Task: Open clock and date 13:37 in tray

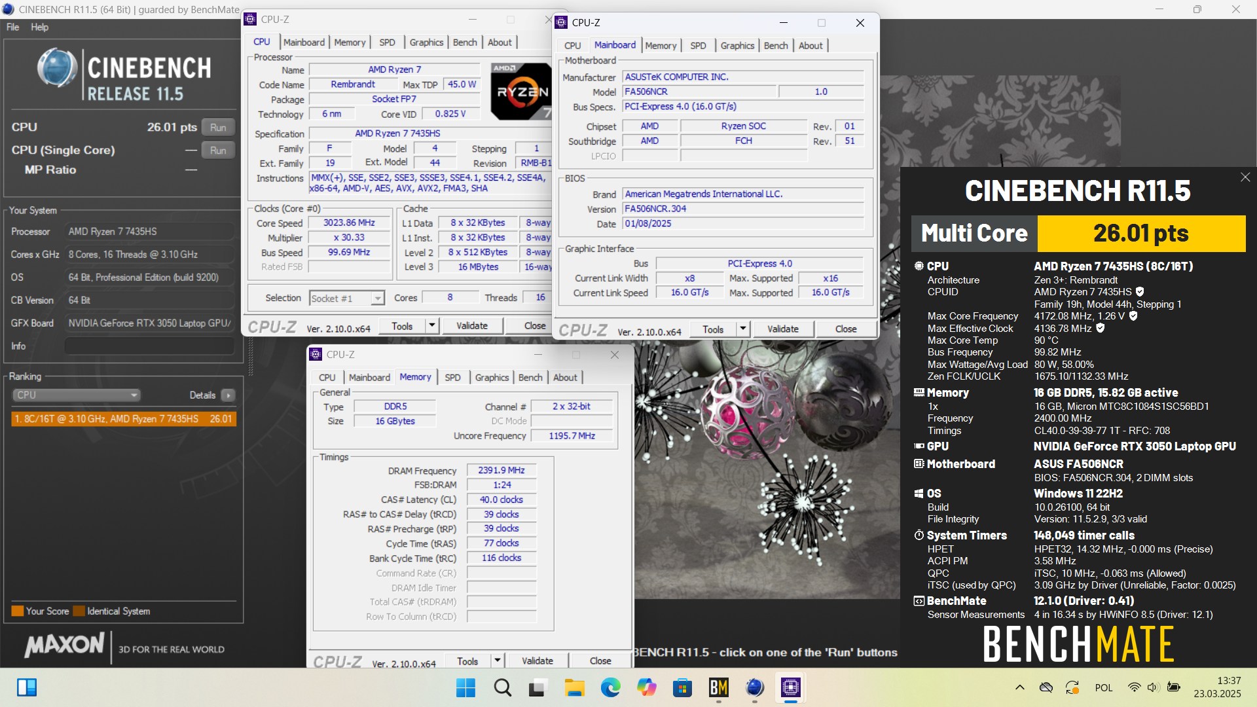Action: [1217, 687]
